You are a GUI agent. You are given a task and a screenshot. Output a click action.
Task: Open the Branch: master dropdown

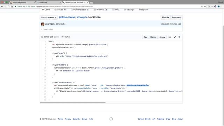pyautogui.click(x=49, y=17)
